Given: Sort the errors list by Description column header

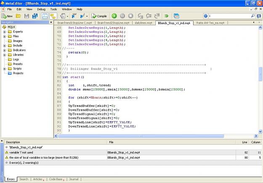Looking at the screenshot, I should click(x=56, y=142).
